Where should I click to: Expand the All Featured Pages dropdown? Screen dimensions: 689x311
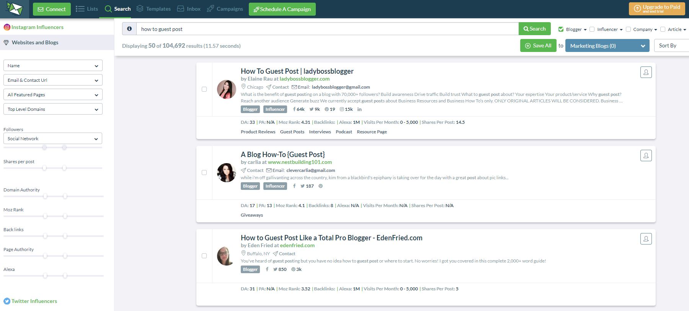53,95
